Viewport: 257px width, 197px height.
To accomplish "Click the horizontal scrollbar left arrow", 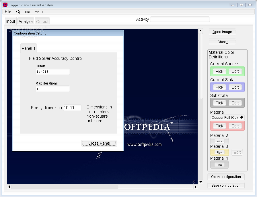I will coord(9,187).
